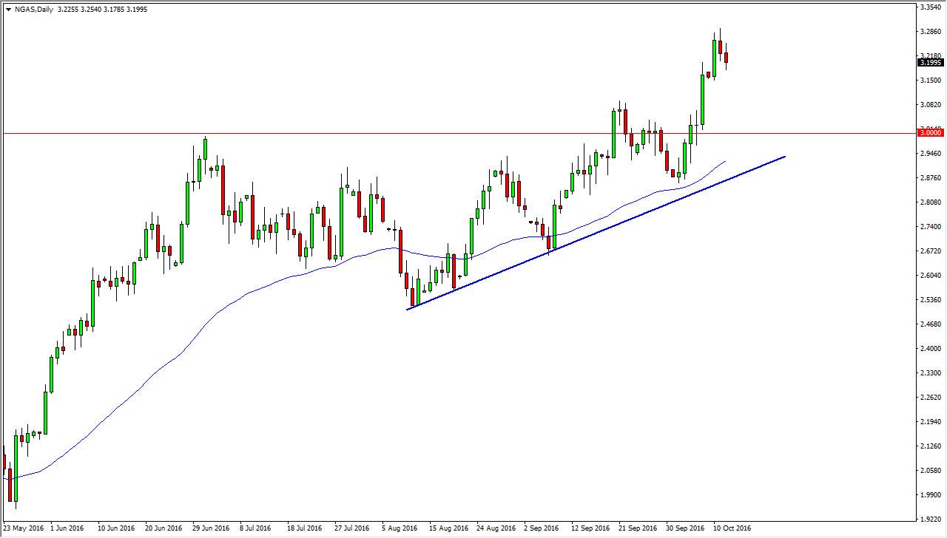Click the NGAS,Daily chart title
The width and height of the screenshot is (947, 538).
[36, 10]
